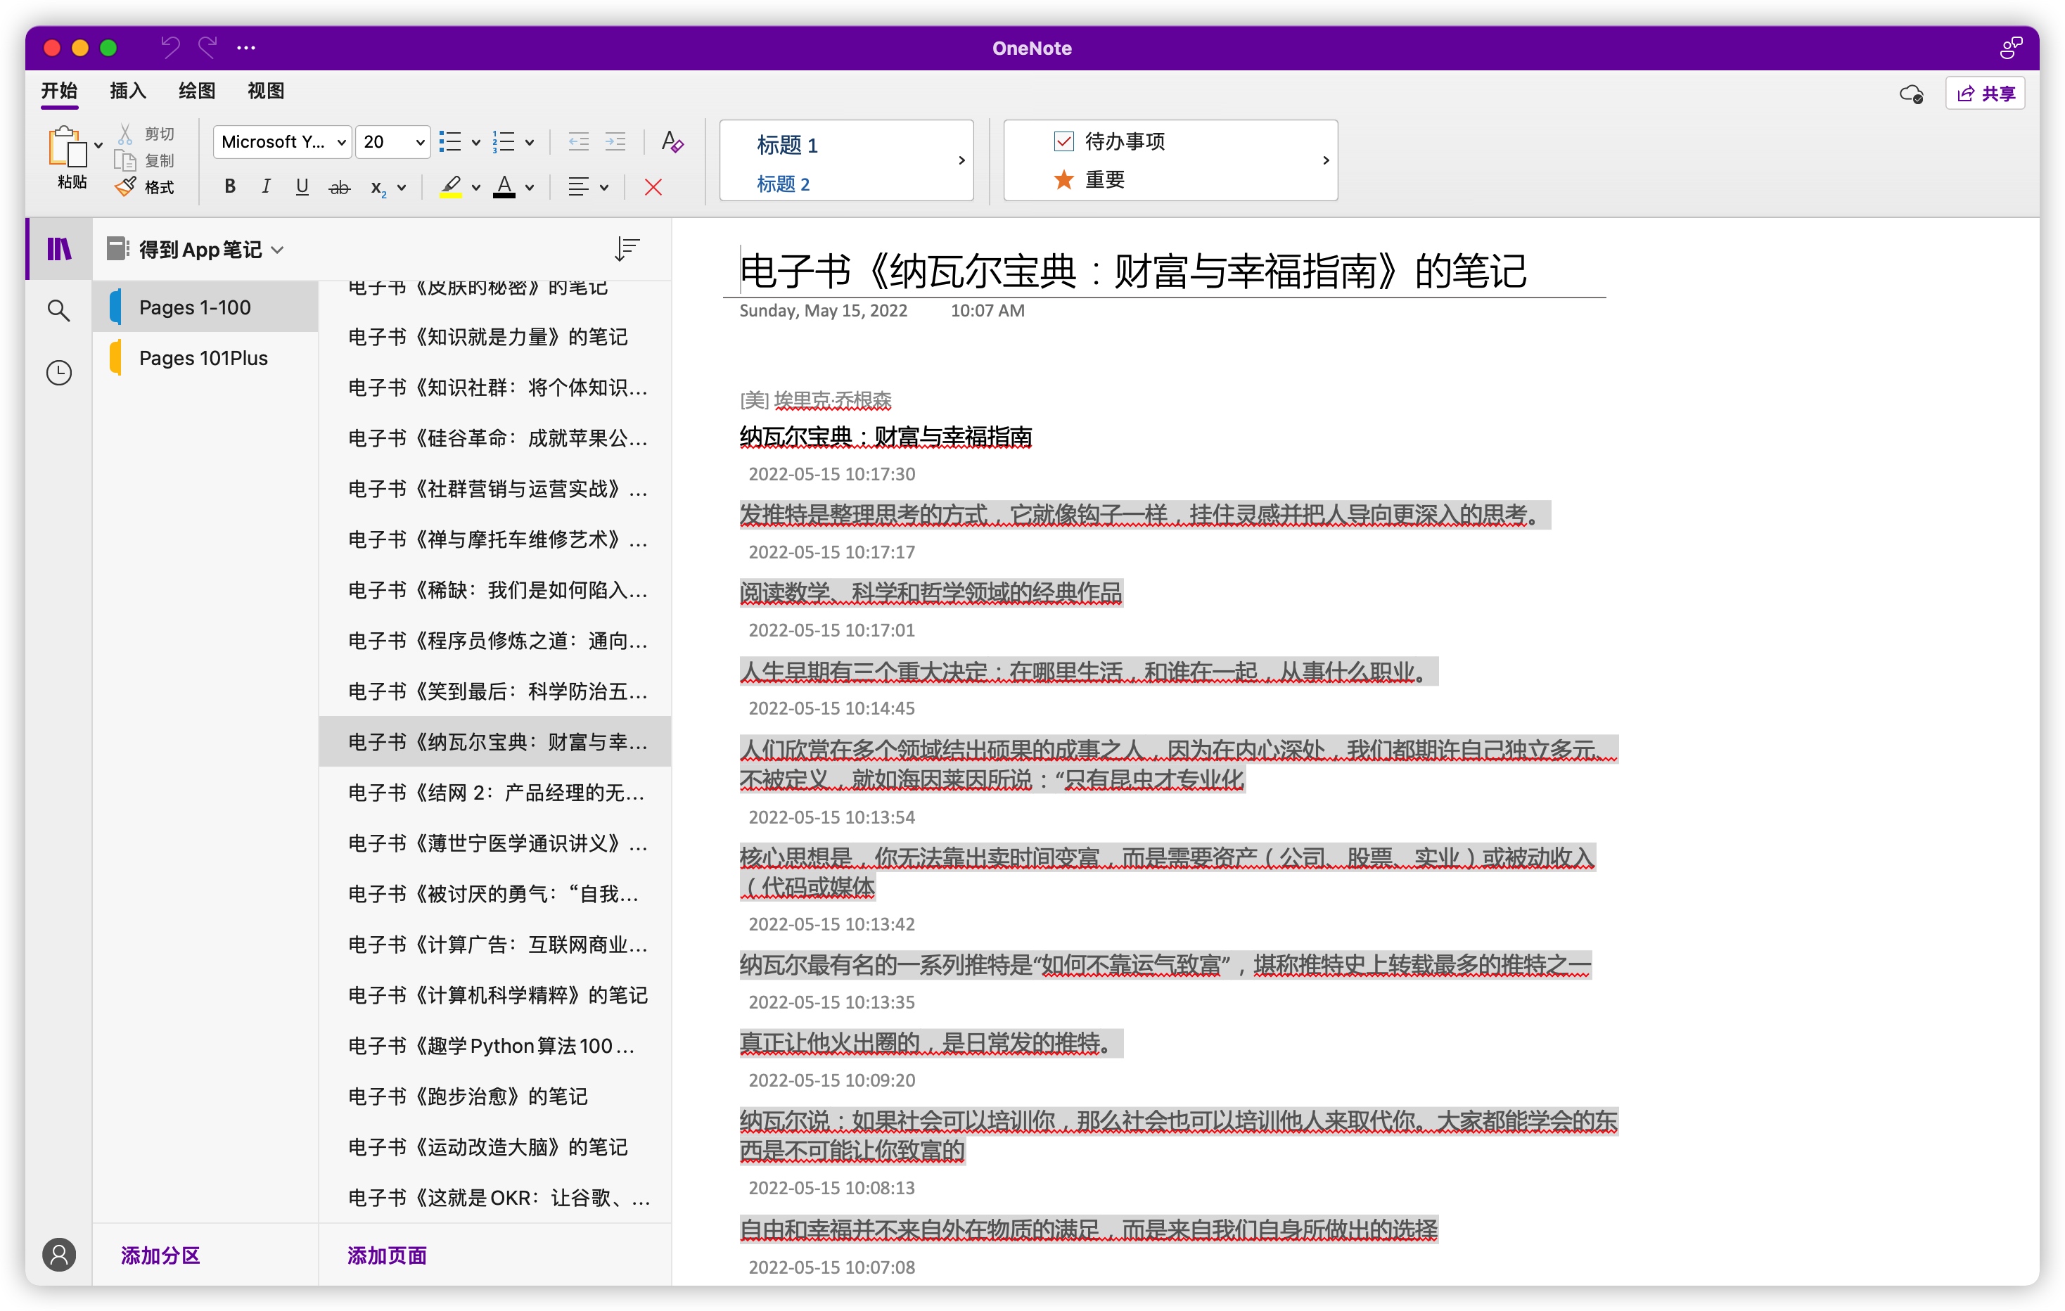Open page 电子书《计算机科学精粹》的笔记
Image resolution: width=2065 pixels, height=1311 pixels.
coord(496,995)
